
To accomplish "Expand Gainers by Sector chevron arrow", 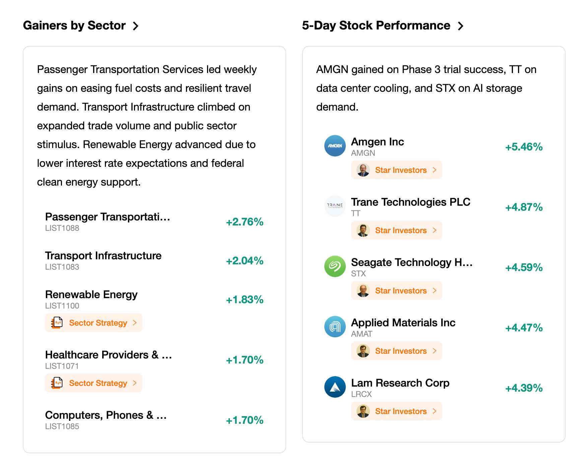I will pos(135,26).
